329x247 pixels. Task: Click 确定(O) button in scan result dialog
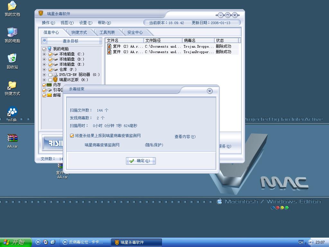(x=141, y=161)
